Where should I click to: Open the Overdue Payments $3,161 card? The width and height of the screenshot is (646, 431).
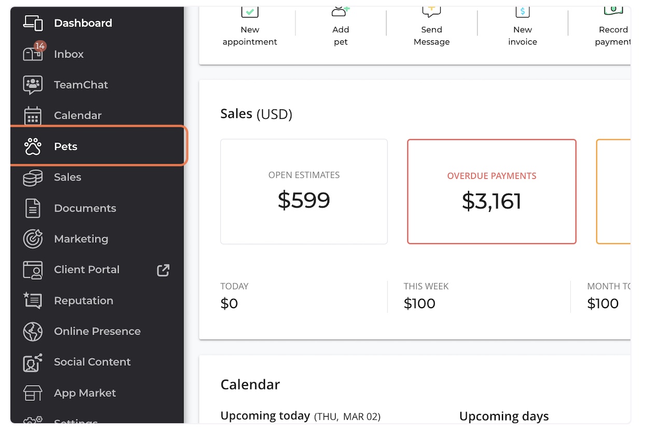[x=491, y=192]
